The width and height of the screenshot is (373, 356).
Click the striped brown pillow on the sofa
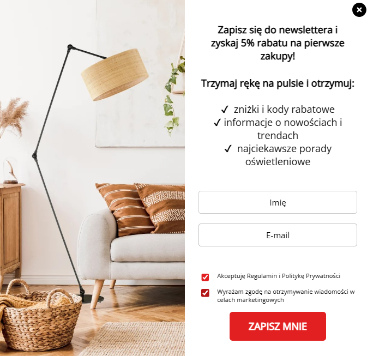(124, 210)
